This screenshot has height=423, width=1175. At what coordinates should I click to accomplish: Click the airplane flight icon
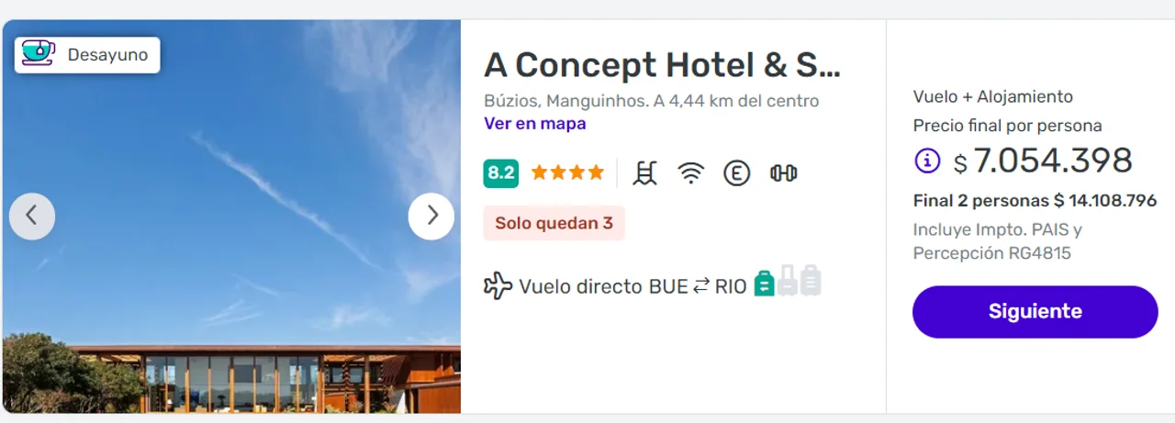pos(498,285)
